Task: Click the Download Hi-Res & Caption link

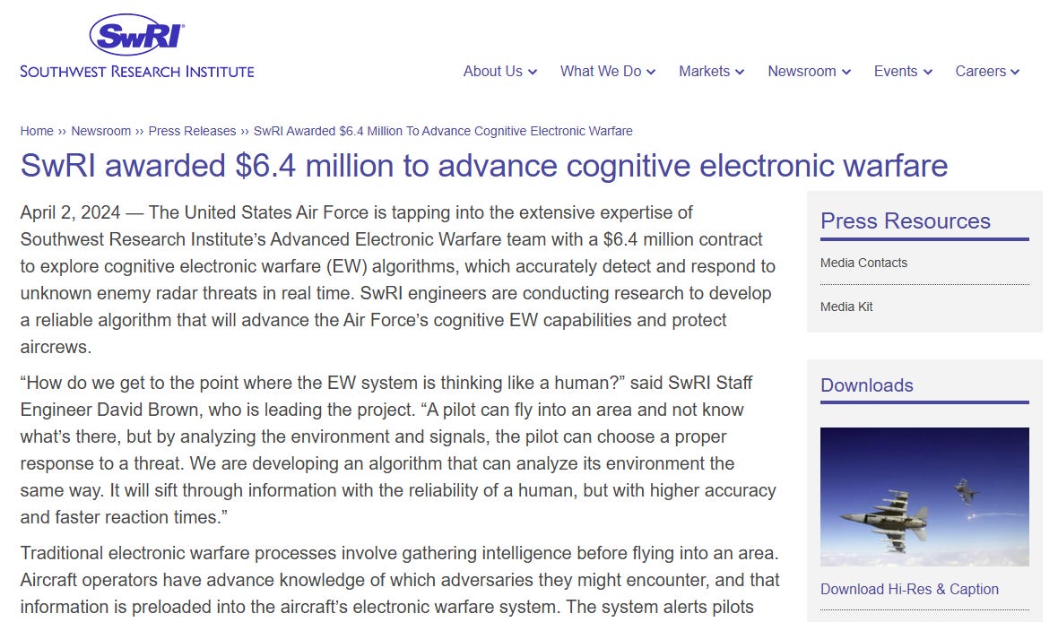Action: 909,589
